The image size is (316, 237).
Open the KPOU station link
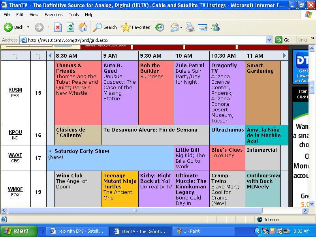coord(15,132)
